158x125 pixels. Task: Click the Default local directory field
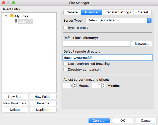(x=96, y=44)
